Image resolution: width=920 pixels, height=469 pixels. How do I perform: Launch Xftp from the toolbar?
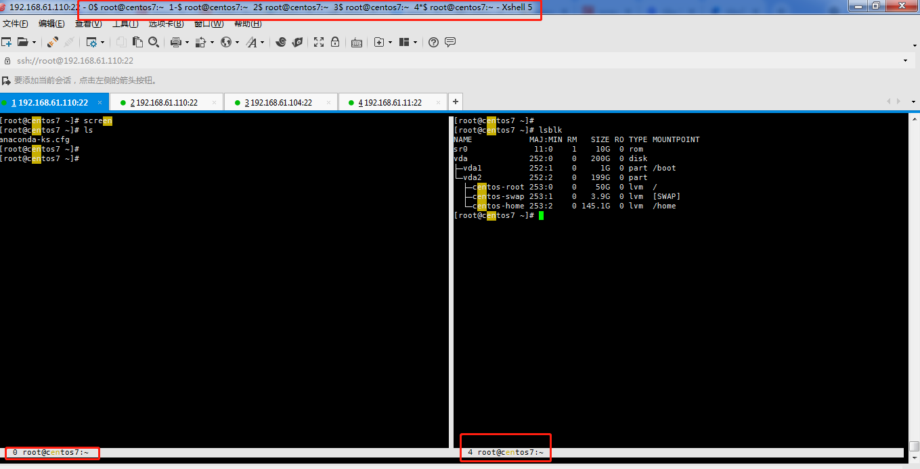click(297, 42)
